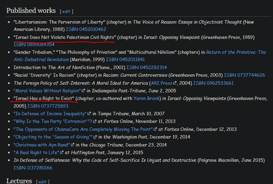Open ISBN 1137280166 link

(33, 168)
